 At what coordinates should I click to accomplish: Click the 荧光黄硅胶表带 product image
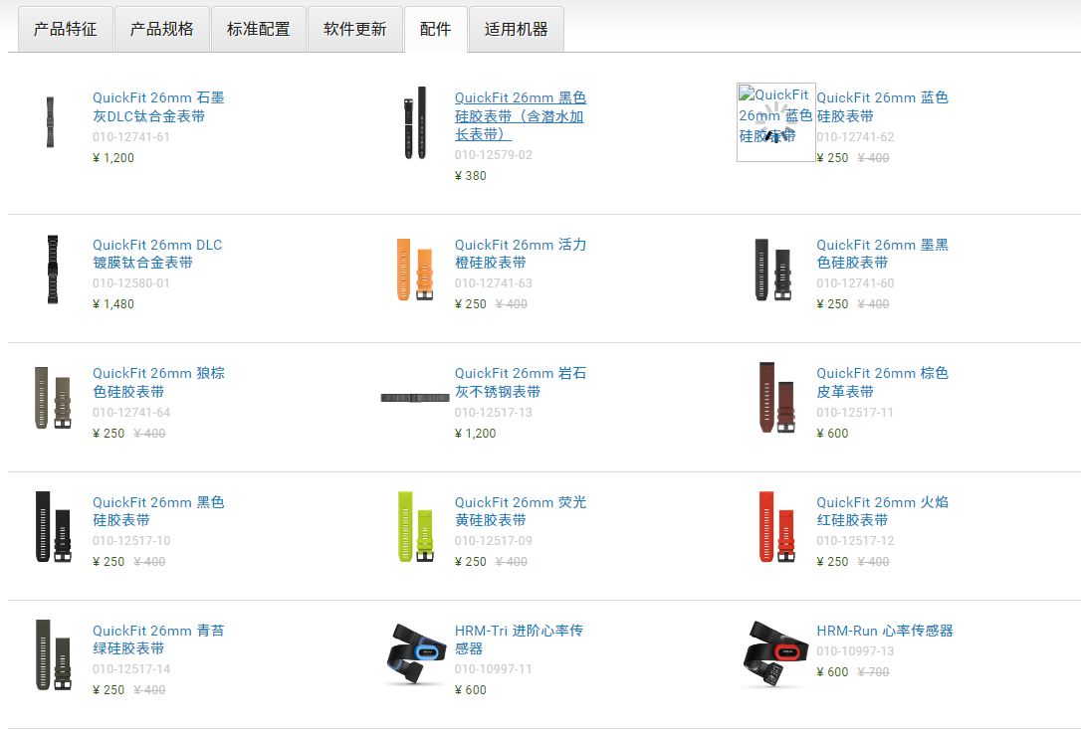coord(416,526)
